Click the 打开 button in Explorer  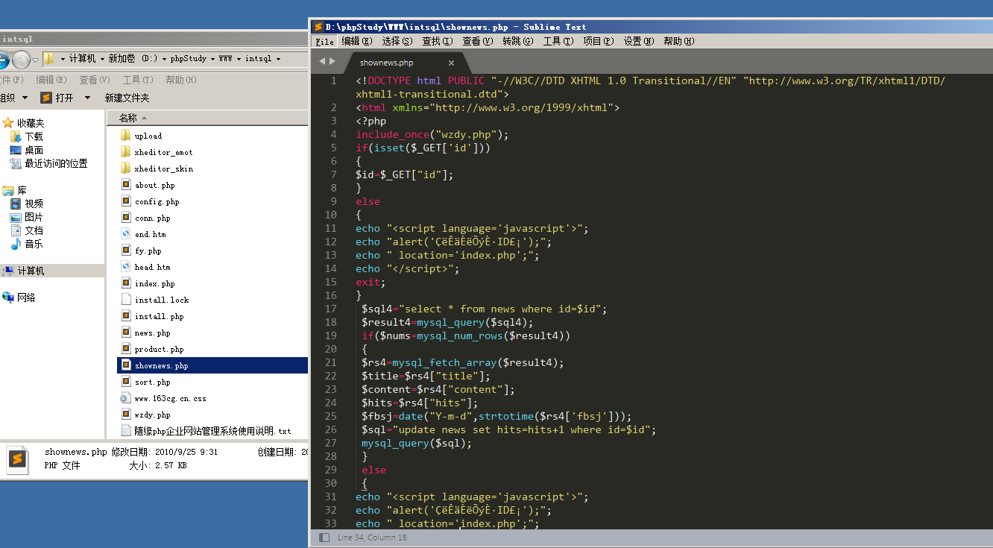point(57,98)
